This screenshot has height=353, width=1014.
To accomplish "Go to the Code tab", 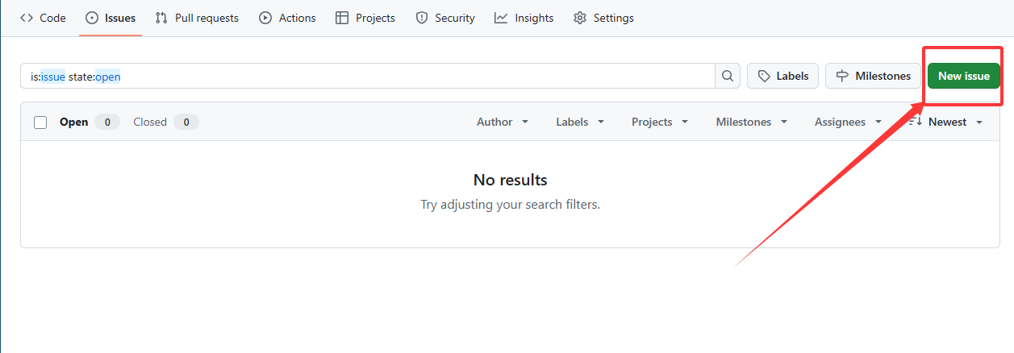I will [44, 18].
